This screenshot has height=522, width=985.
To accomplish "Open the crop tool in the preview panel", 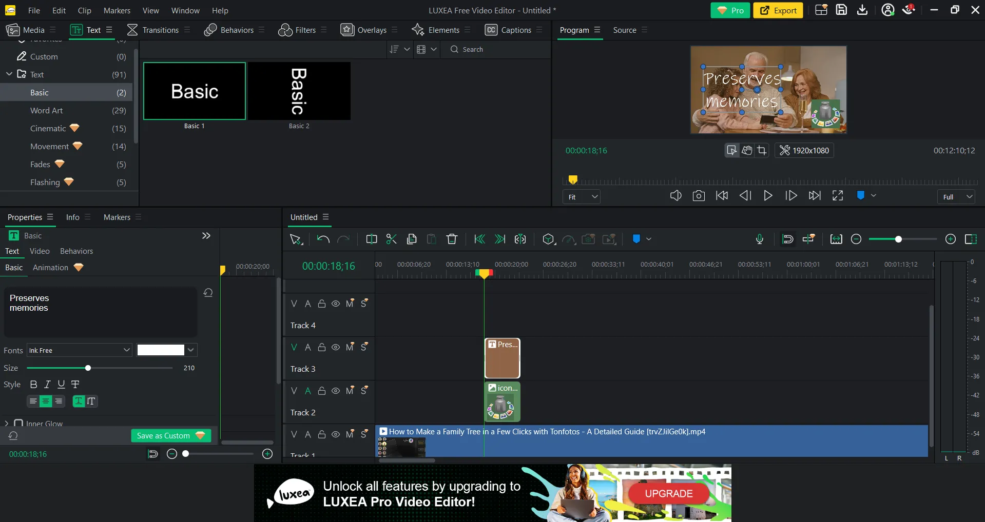I will pos(763,150).
